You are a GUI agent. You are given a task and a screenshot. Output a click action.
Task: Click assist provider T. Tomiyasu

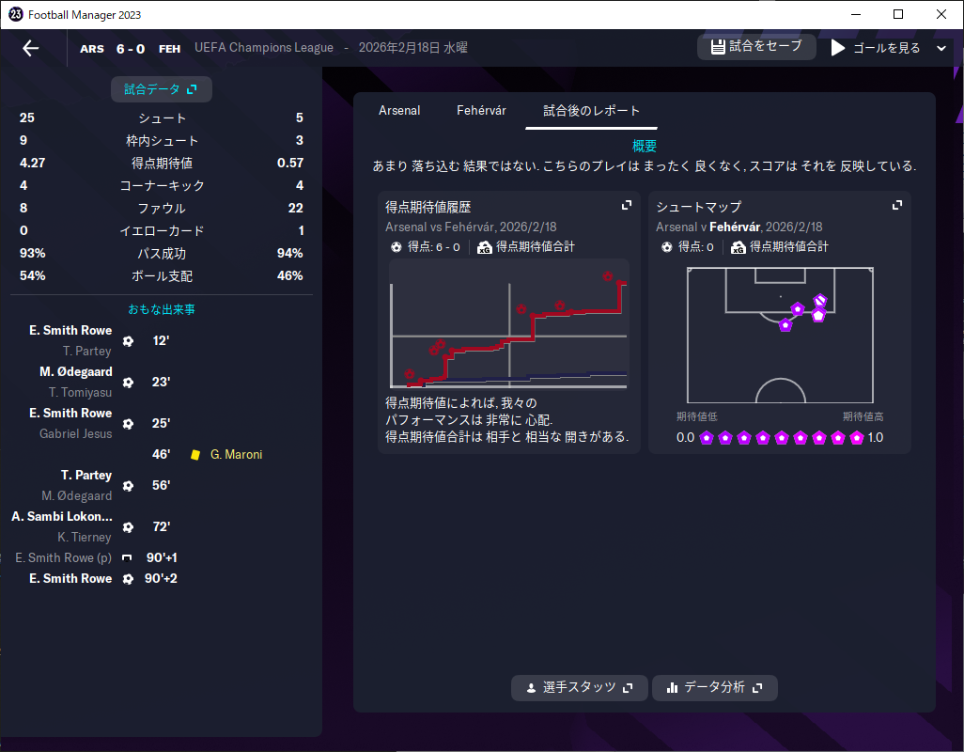coord(80,392)
